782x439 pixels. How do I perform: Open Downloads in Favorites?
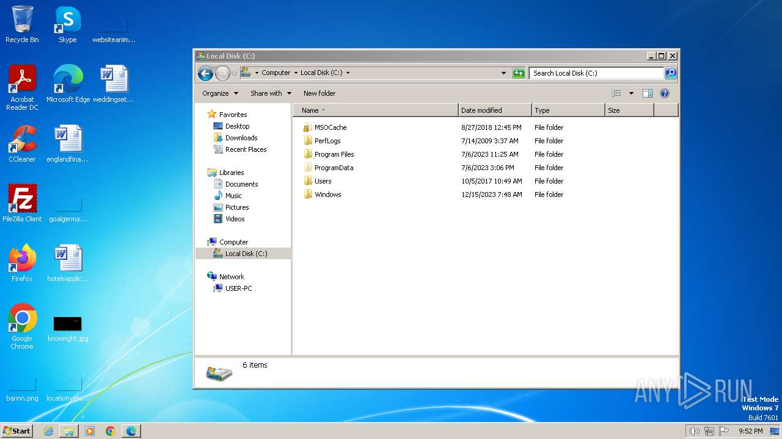(241, 138)
